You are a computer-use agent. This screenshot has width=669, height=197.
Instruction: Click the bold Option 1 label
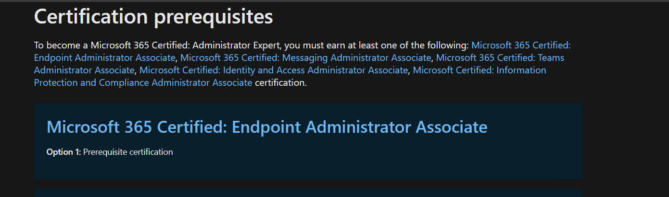pyautogui.click(x=64, y=152)
